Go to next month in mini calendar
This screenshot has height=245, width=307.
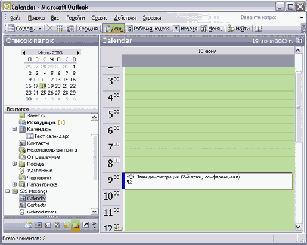point(79,53)
